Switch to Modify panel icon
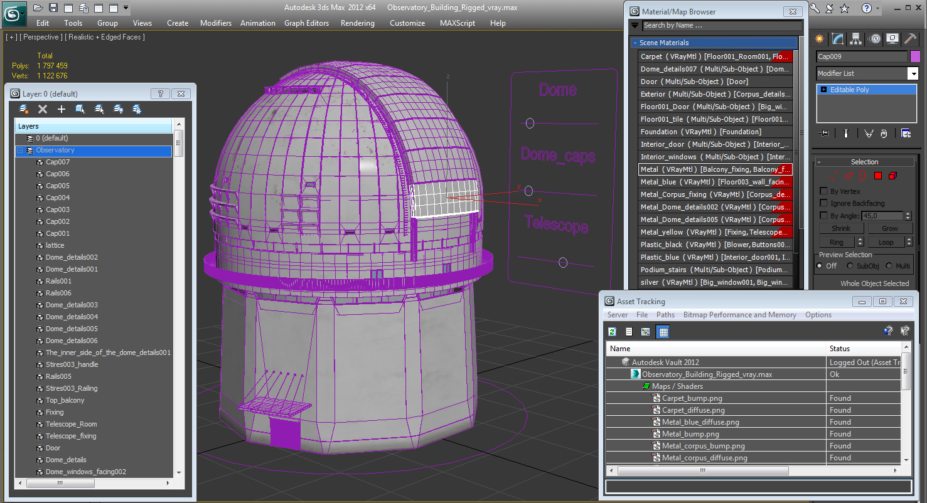927x503 pixels. click(838, 39)
